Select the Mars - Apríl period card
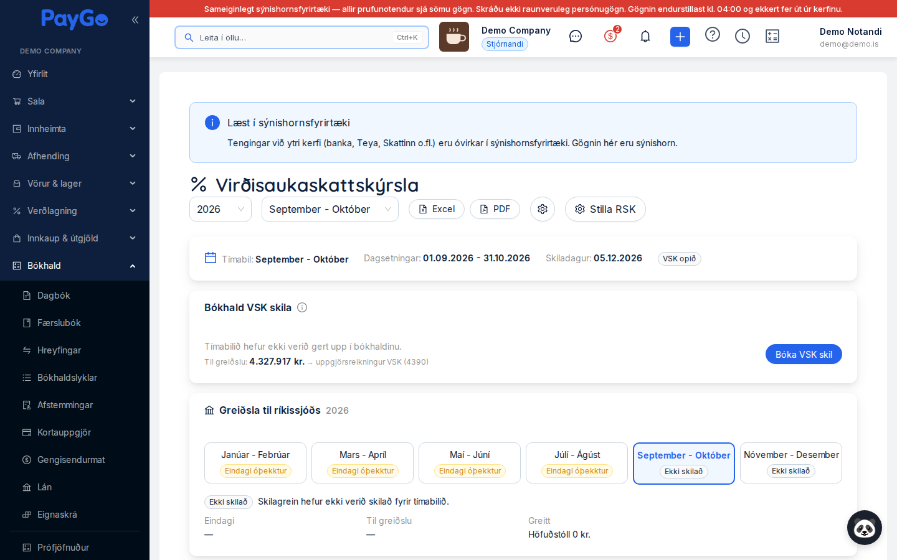Image resolution: width=897 pixels, height=560 pixels. point(363,463)
